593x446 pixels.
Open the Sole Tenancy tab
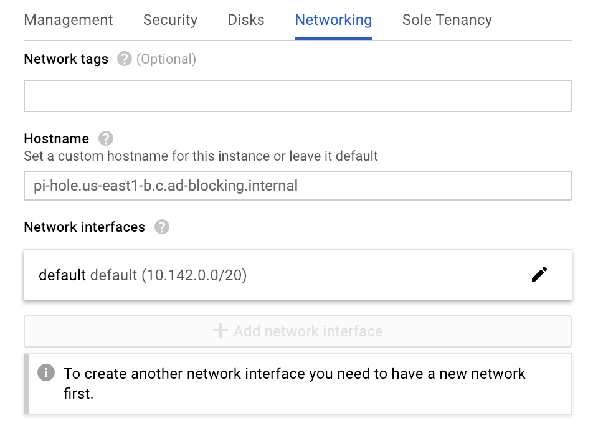[x=447, y=20]
